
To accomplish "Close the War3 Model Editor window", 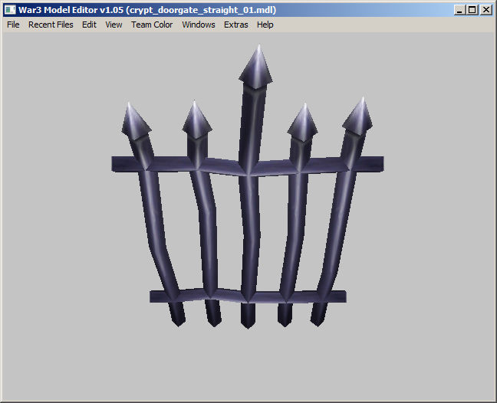I will pos(486,10).
